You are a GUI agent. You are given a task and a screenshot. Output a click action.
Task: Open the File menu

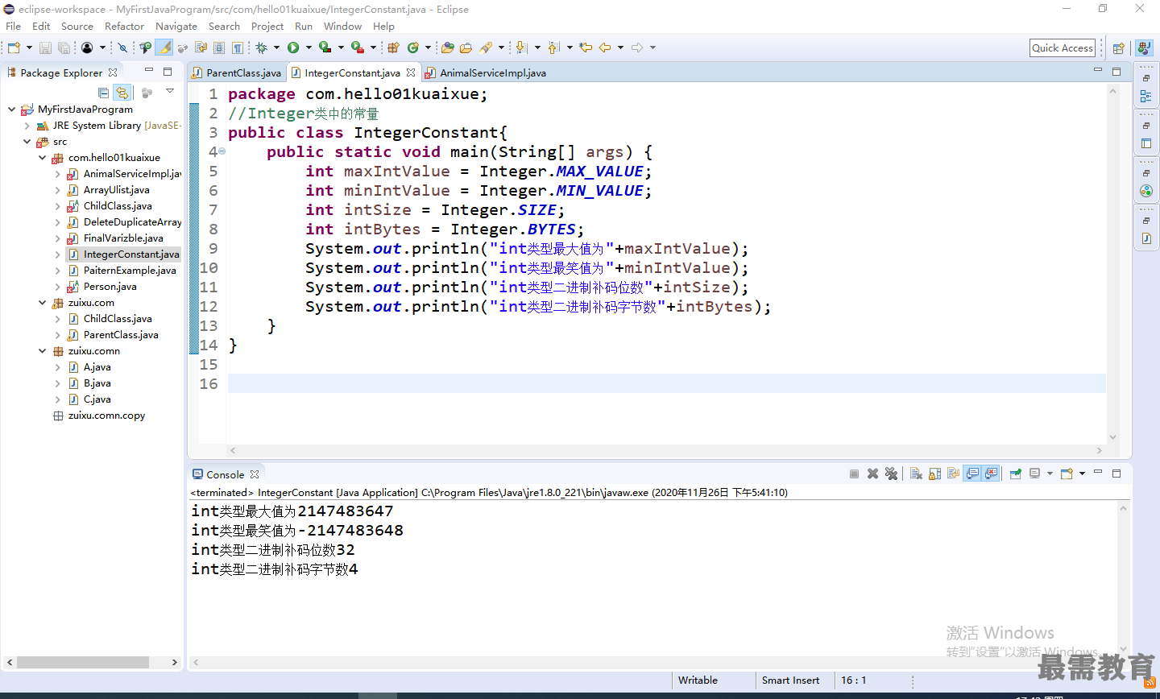(x=14, y=26)
